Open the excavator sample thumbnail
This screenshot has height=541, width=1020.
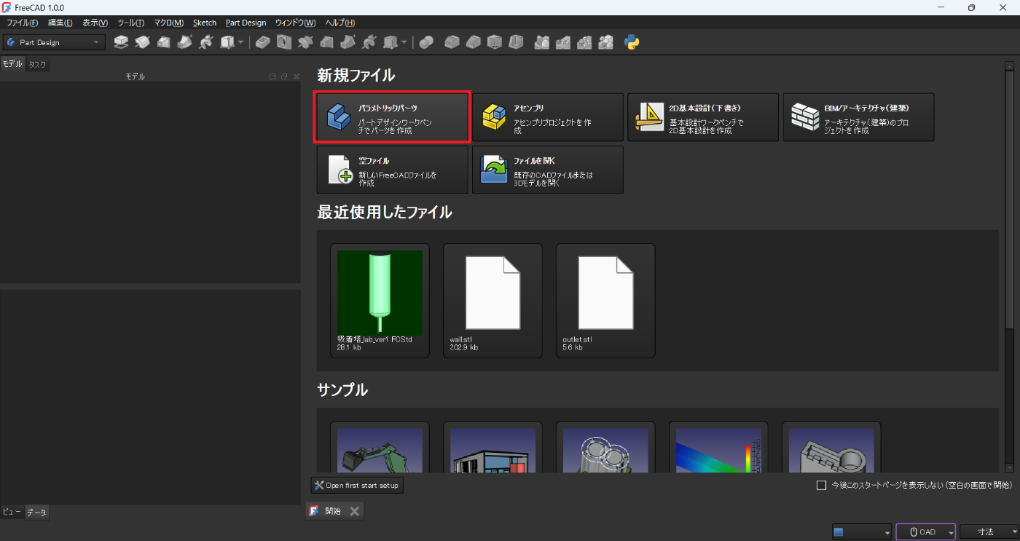[380, 449]
